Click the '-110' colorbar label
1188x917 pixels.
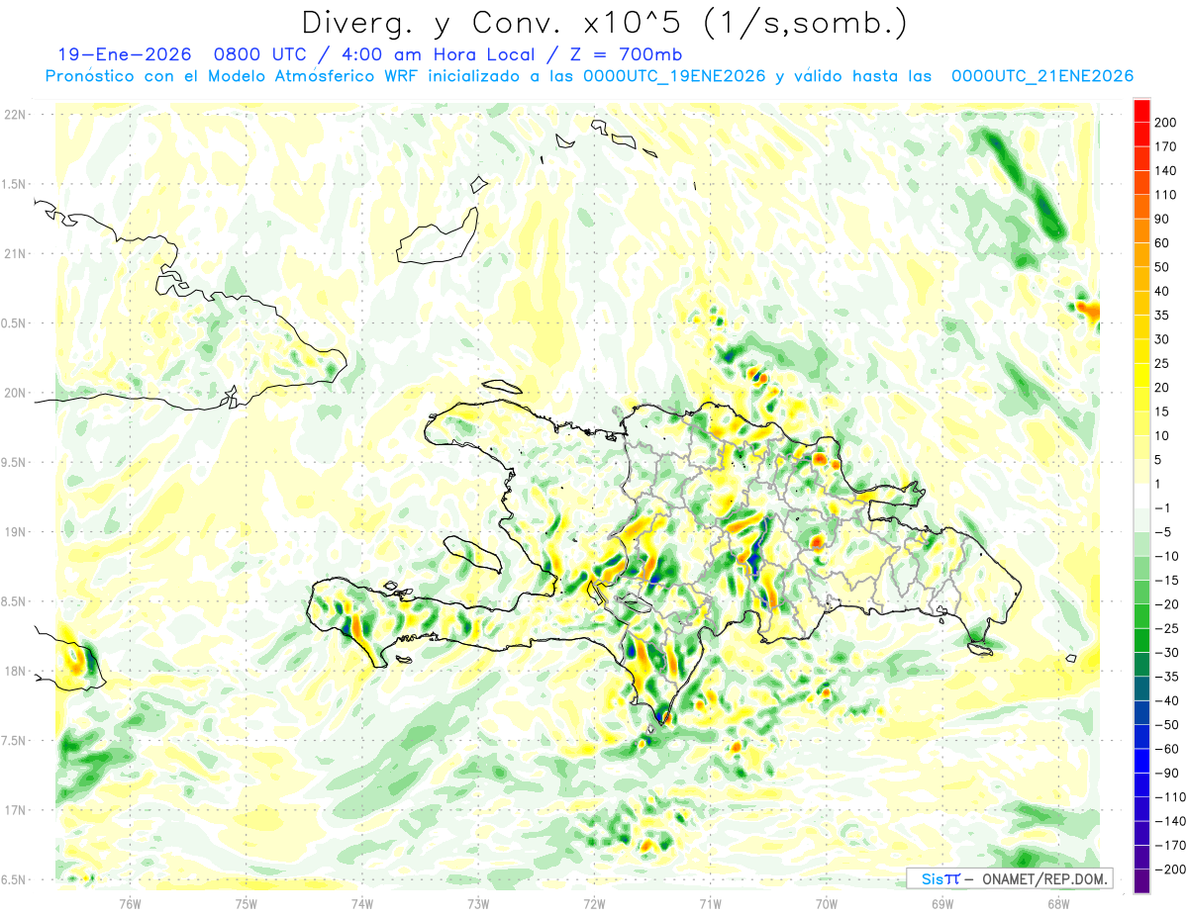tap(1171, 797)
